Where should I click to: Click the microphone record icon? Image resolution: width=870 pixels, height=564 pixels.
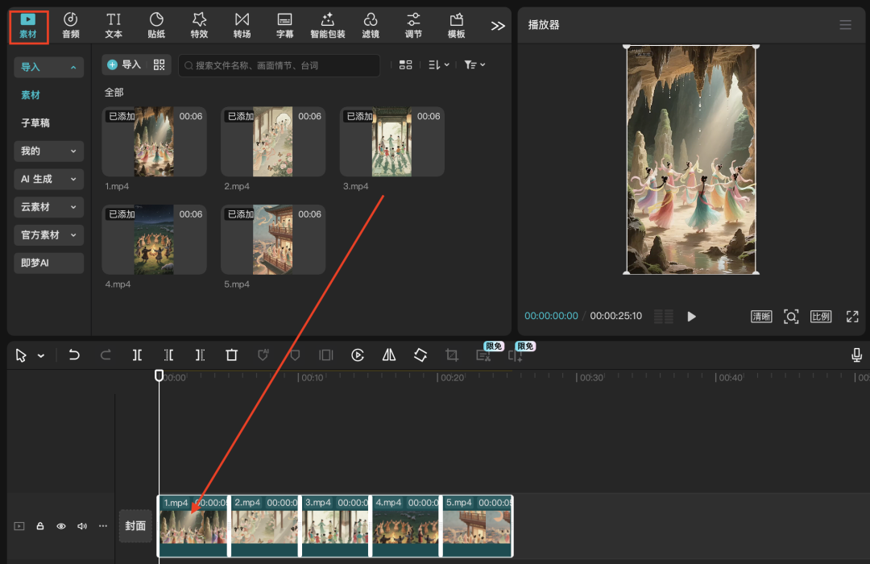[857, 355]
